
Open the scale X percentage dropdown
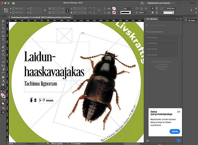64,8
